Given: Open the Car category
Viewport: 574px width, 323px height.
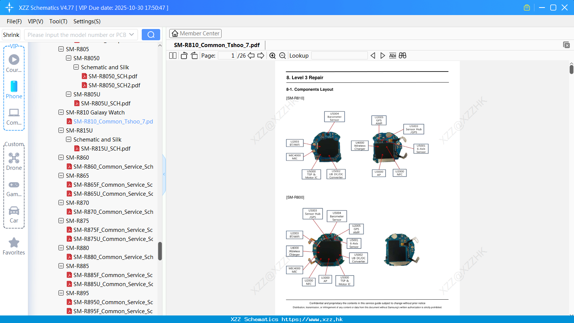Looking at the screenshot, I should 14,210.
